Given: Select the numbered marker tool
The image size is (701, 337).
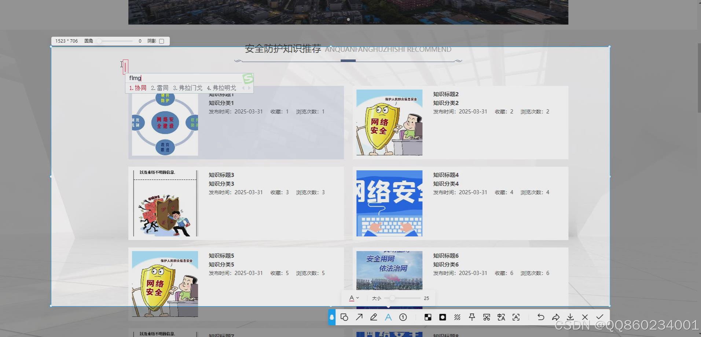Looking at the screenshot, I should tap(403, 317).
